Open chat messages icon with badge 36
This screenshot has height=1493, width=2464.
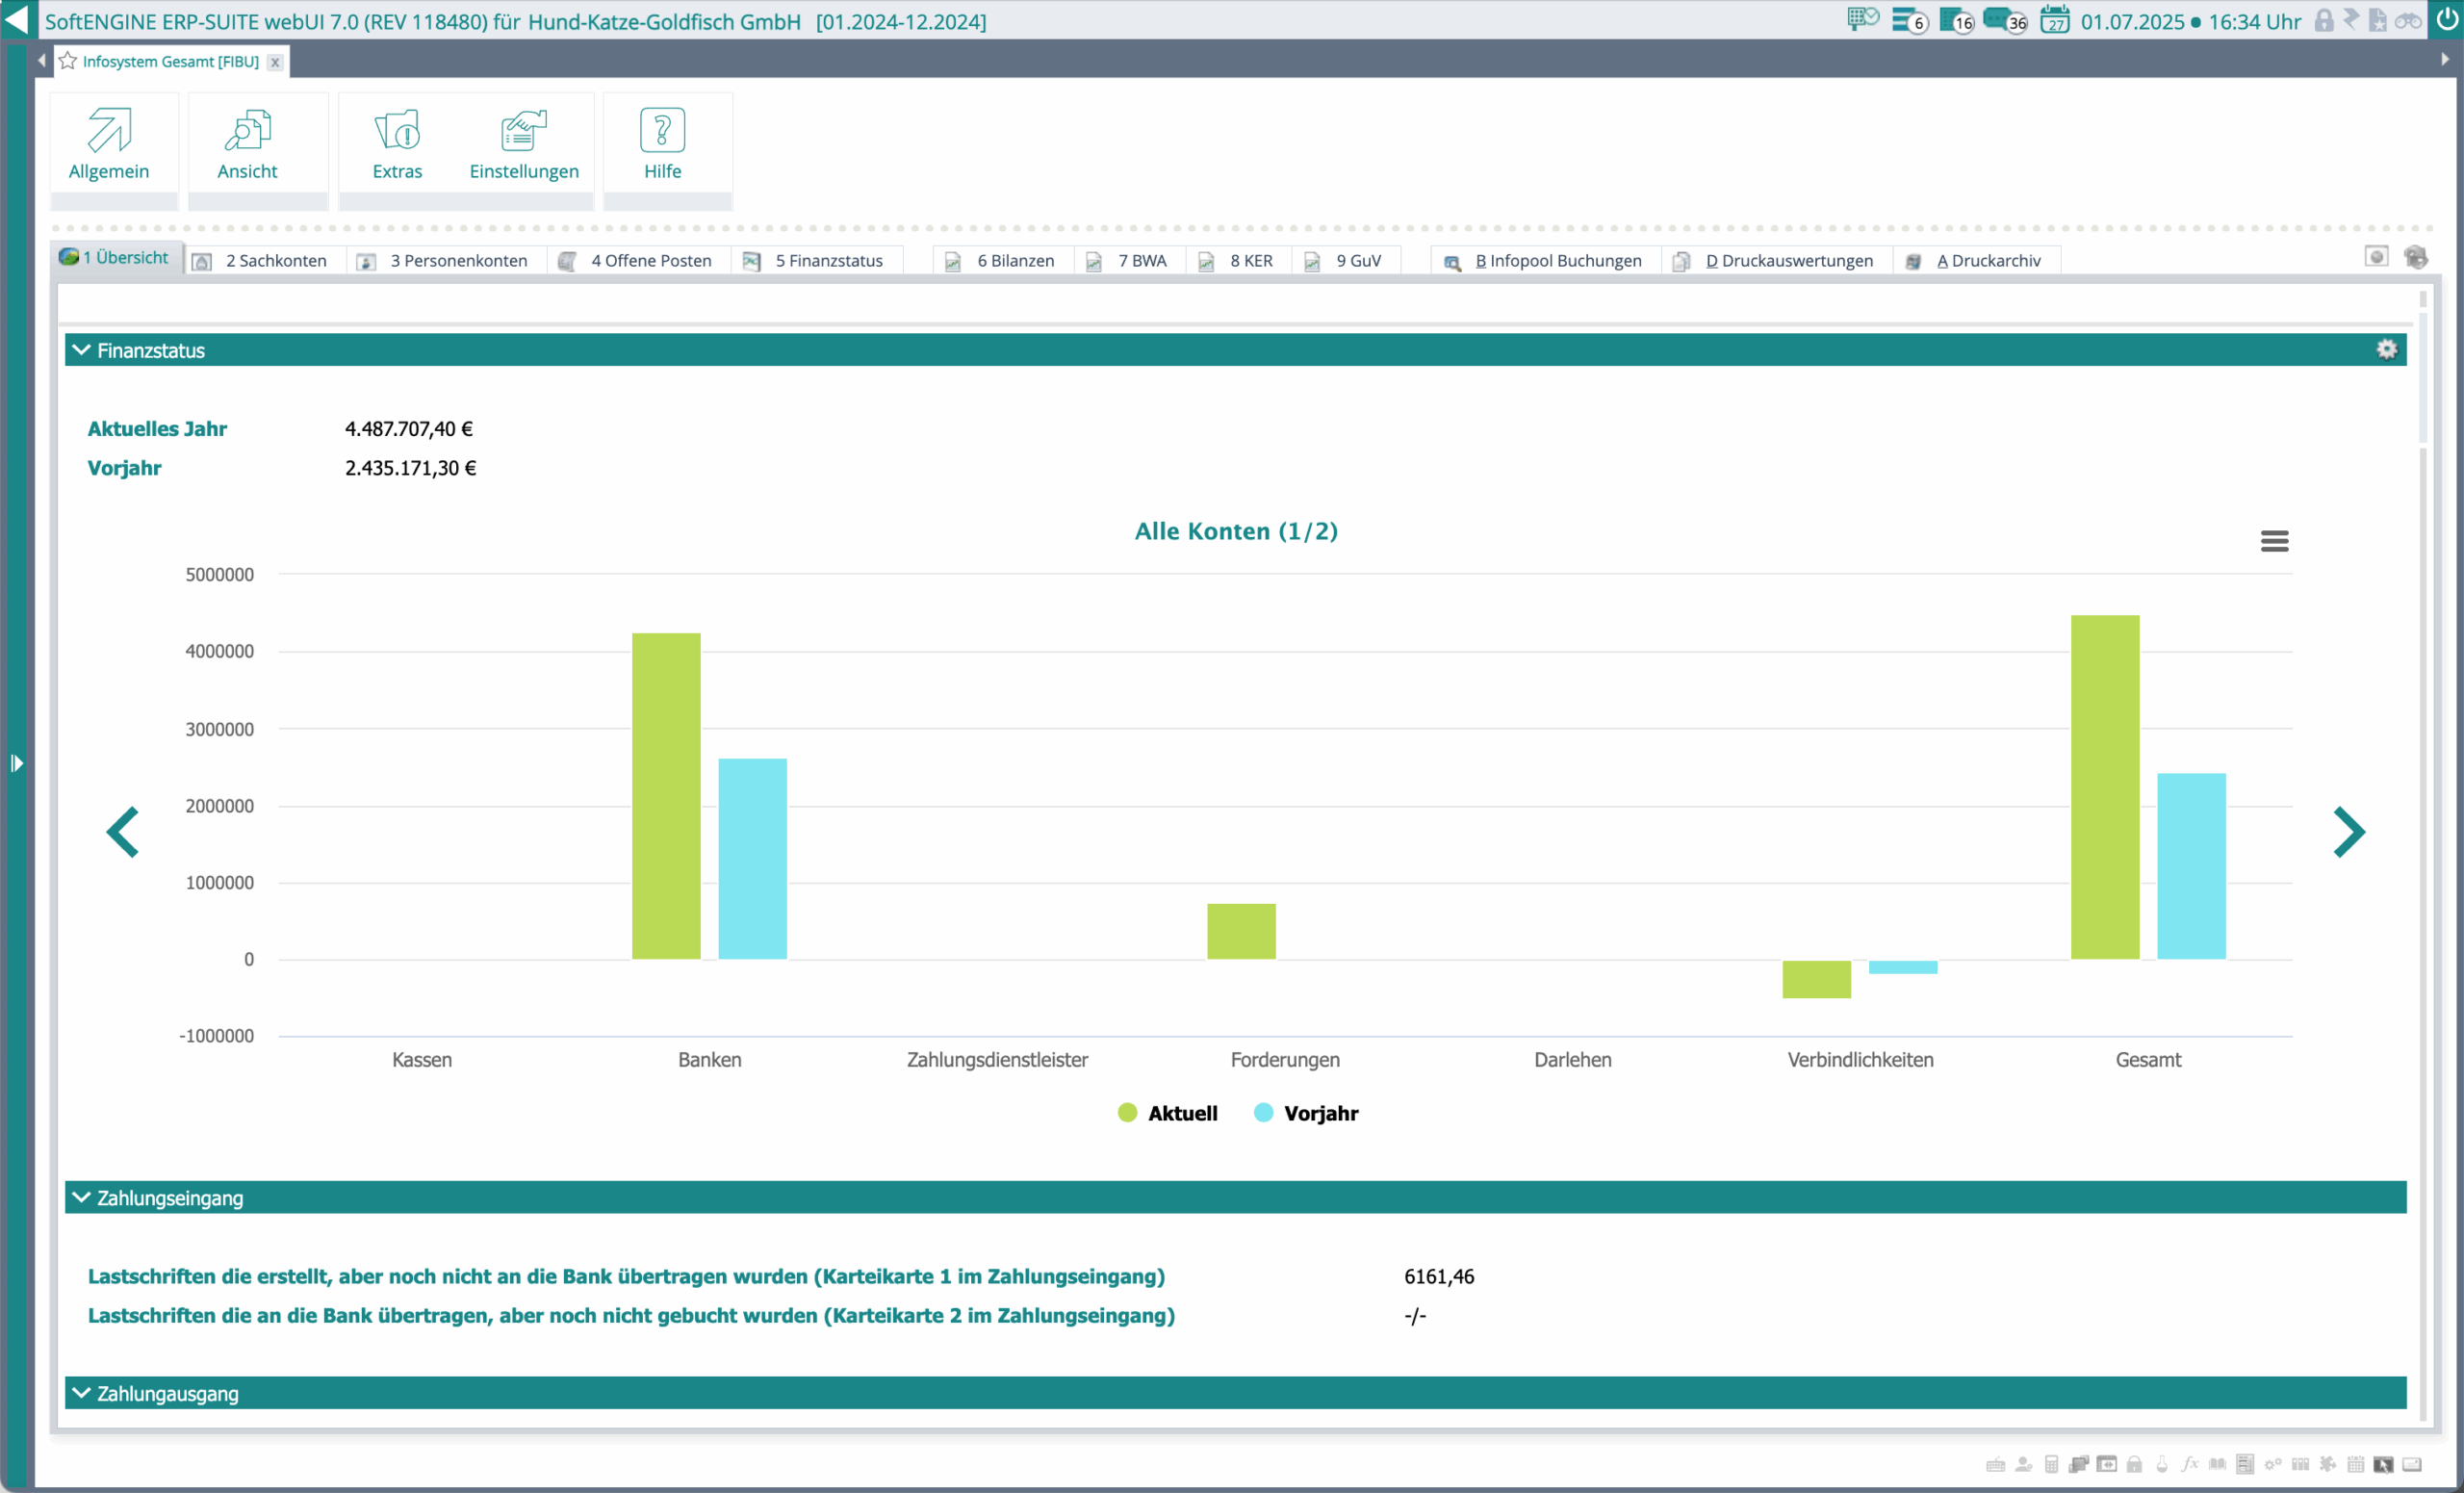point(2004,20)
